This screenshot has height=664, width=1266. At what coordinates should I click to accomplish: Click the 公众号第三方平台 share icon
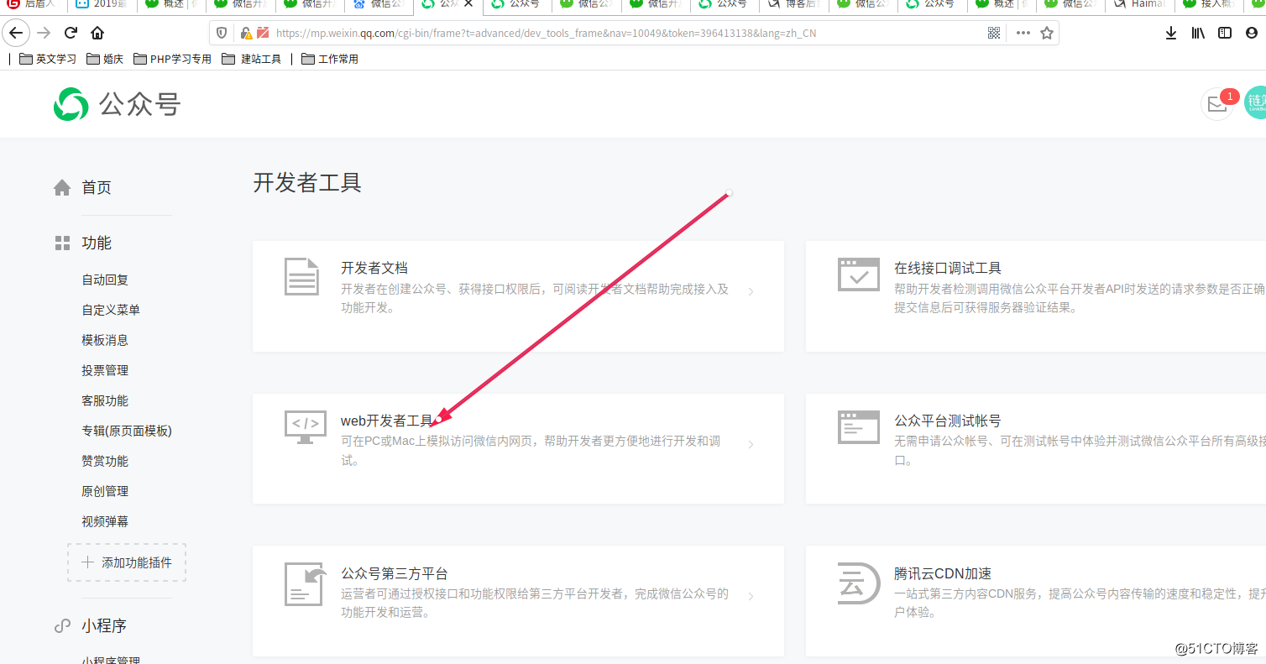click(x=306, y=584)
